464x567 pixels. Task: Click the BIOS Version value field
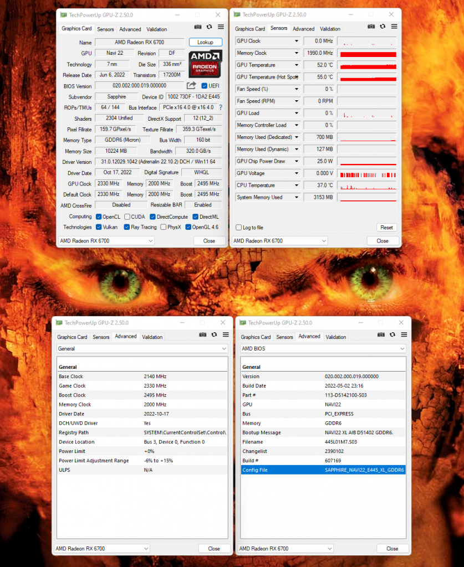(139, 86)
